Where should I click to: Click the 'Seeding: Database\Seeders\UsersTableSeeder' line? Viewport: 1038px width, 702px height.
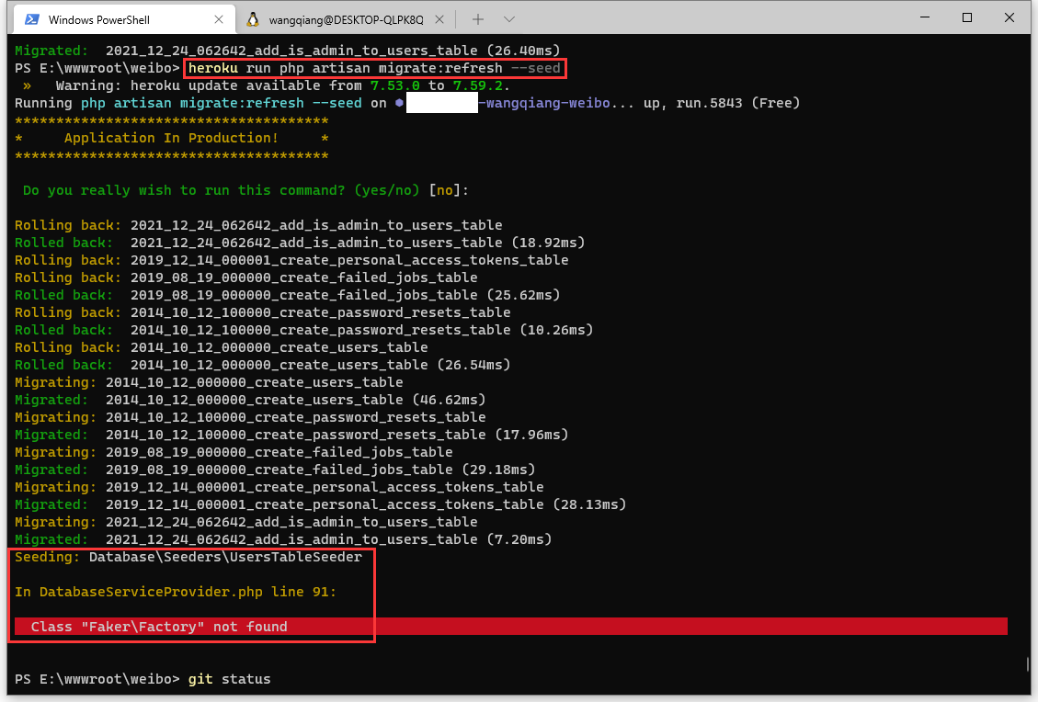tap(188, 557)
